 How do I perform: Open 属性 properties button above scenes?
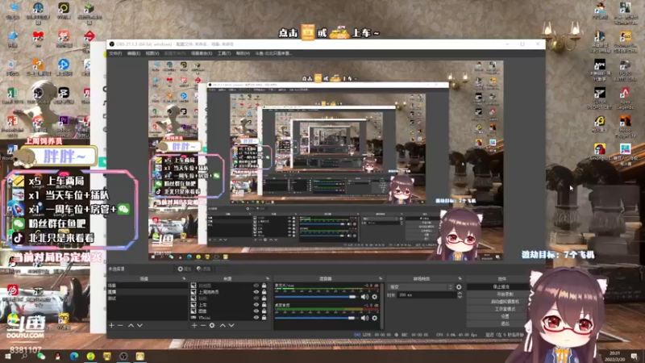tap(185, 269)
